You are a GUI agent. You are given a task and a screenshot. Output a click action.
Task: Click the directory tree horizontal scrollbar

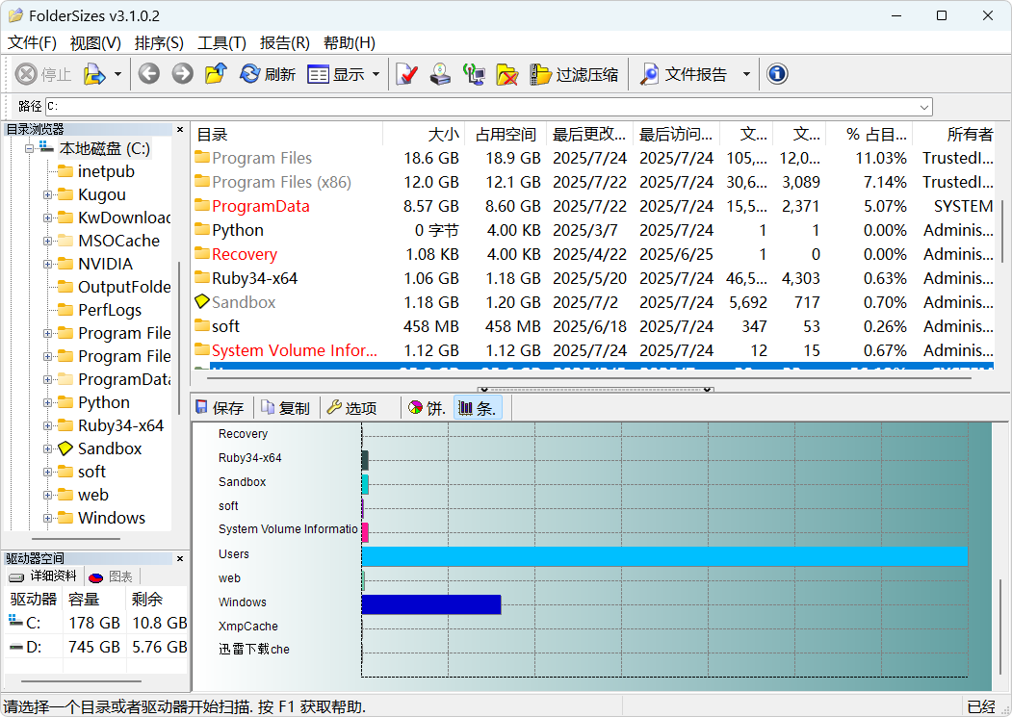[75, 539]
